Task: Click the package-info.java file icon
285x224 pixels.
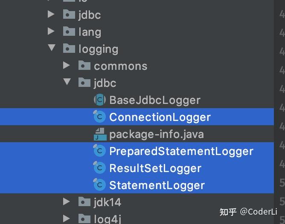Action: (100, 134)
